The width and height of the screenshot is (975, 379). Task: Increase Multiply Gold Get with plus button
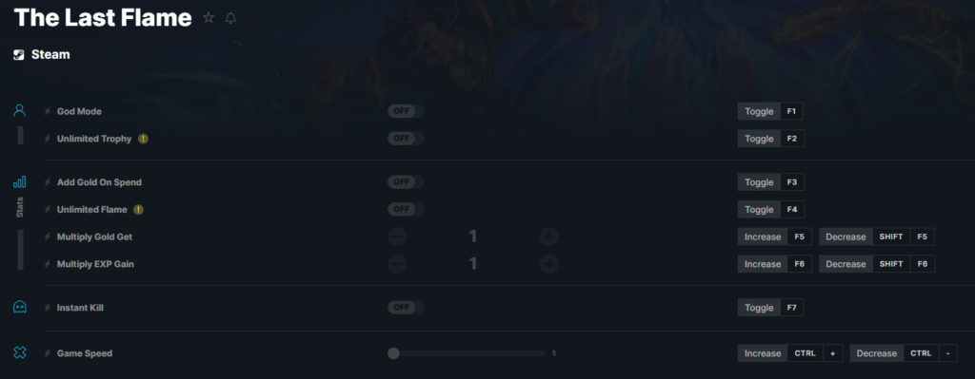[548, 237]
